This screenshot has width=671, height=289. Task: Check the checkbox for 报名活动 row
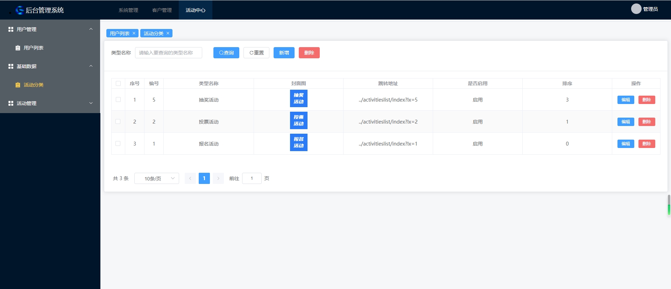point(118,143)
